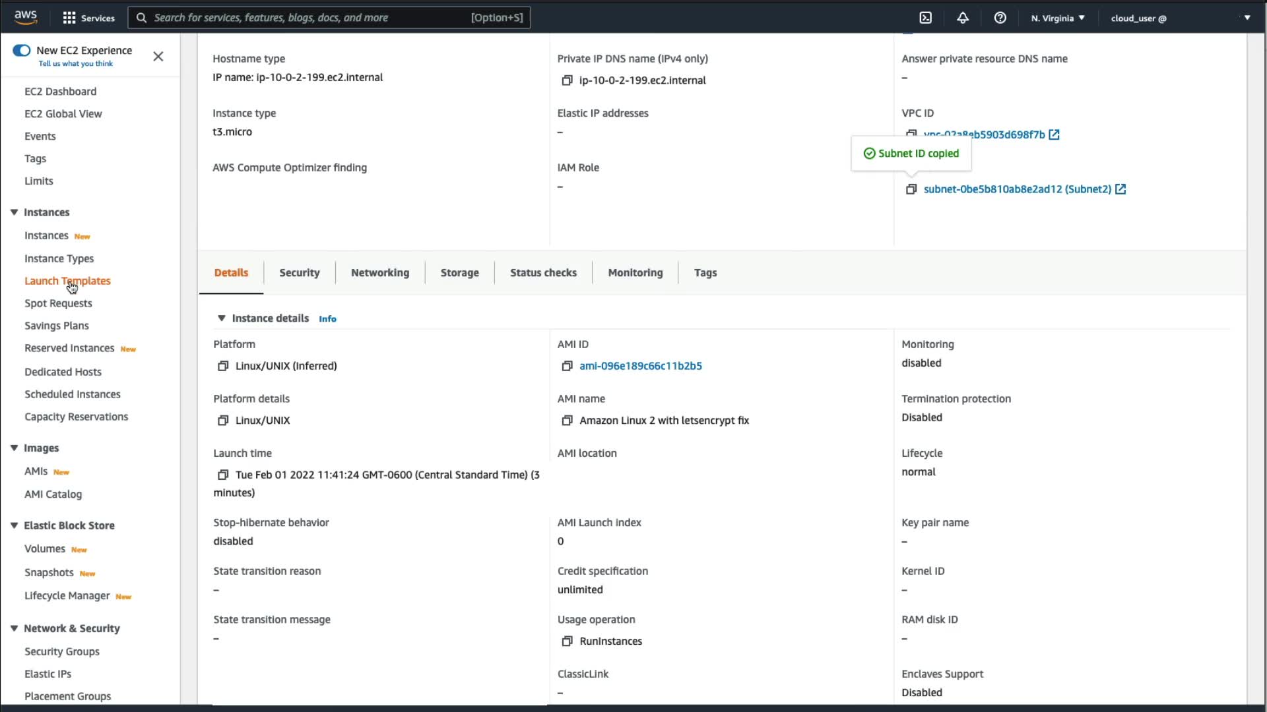Copy the launch time value
Image resolution: width=1267 pixels, height=712 pixels.
pyautogui.click(x=222, y=475)
